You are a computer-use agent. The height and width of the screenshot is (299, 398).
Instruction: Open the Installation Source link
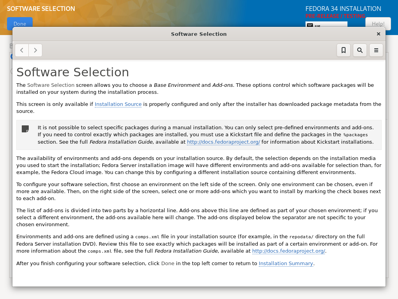click(x=118, y=104)
